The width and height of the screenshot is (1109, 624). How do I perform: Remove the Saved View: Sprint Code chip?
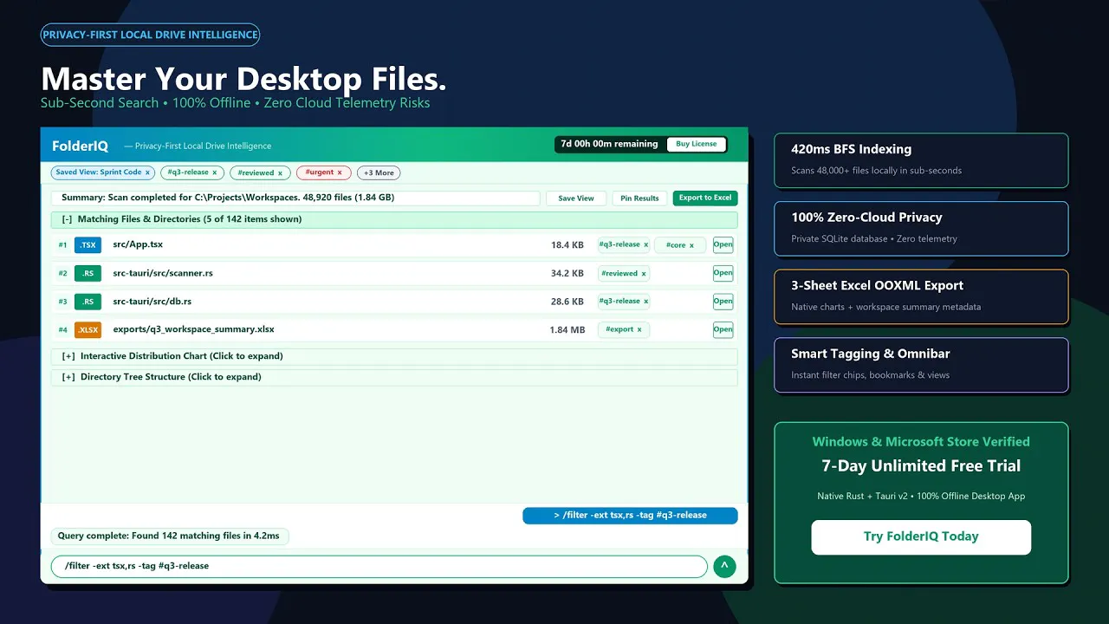pos(147,172)
